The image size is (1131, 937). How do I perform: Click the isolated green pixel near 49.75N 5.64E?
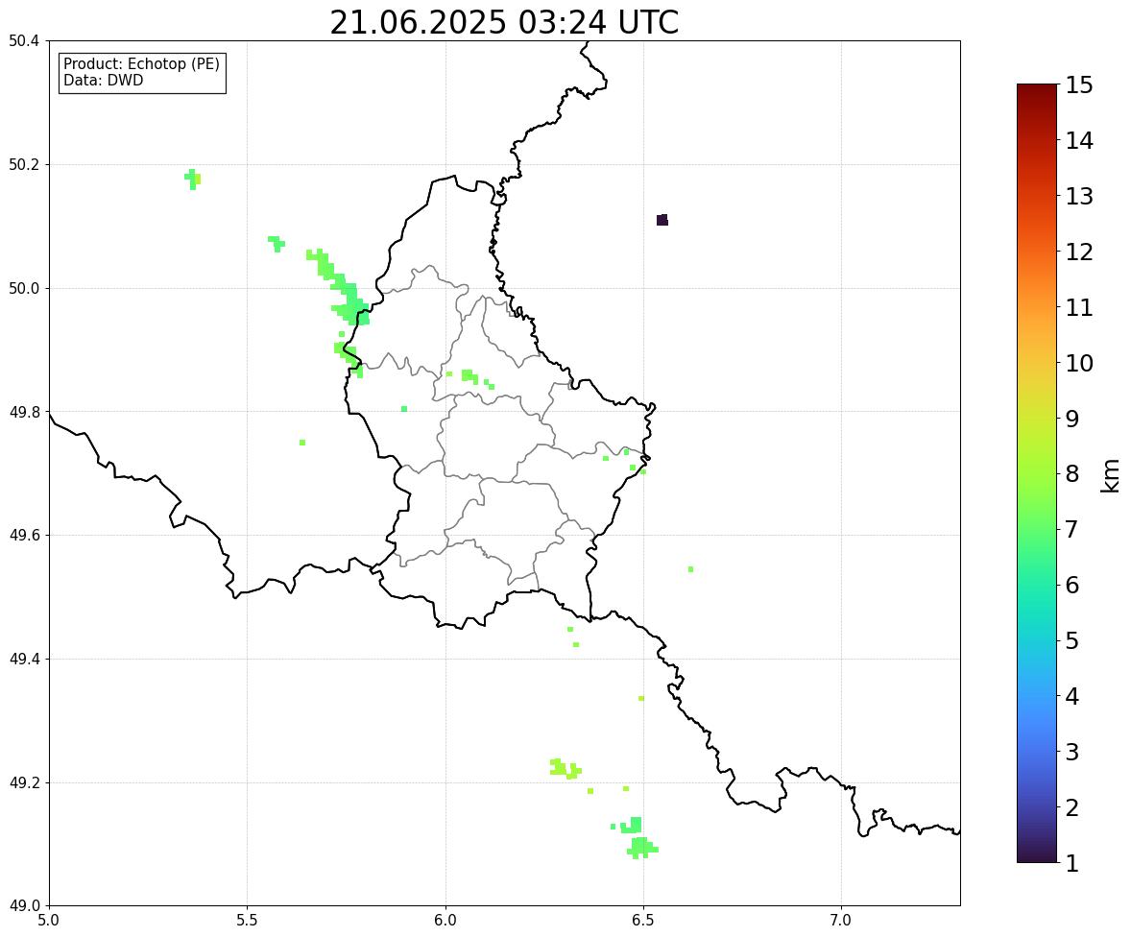(302, 443)
